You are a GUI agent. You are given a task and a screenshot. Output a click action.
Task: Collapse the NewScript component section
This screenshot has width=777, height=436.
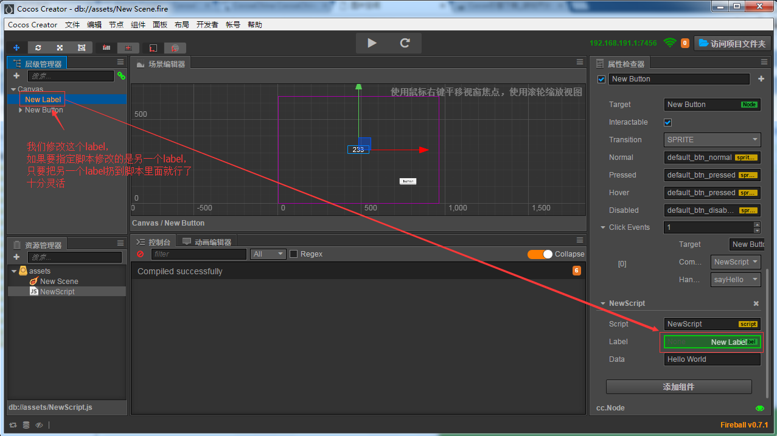[603, 303]
